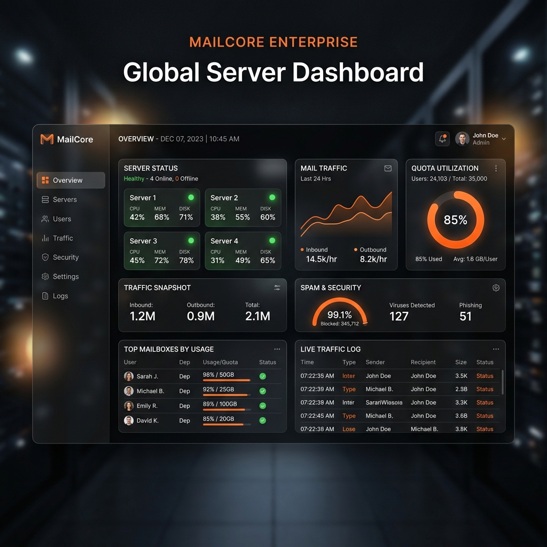Click Status link for 07:22:38 AM entry
Screen dimensions: 547x547
[x=485, y=429]
